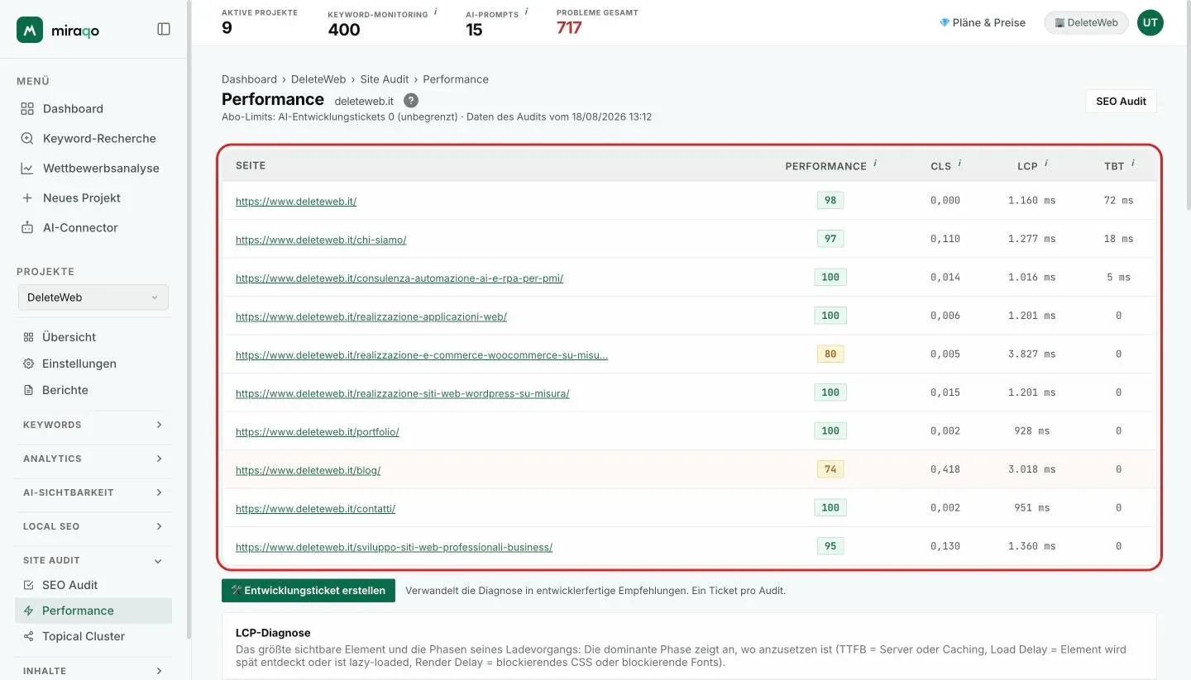This screenshot has height=680, width=1191.
Task: Expand the Analytics section
Action: pyautogui.click(x=93, y=459)
